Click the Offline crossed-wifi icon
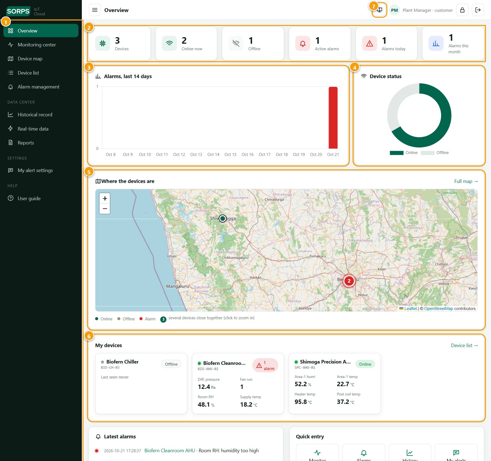 236,43
